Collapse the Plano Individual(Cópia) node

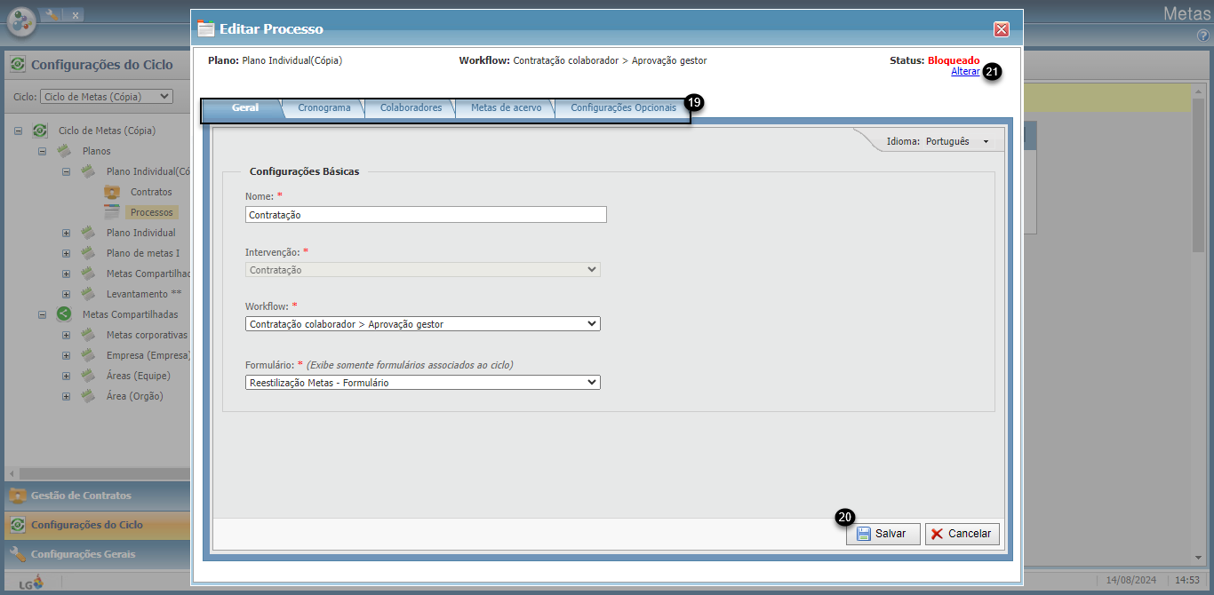click(66, 171)
